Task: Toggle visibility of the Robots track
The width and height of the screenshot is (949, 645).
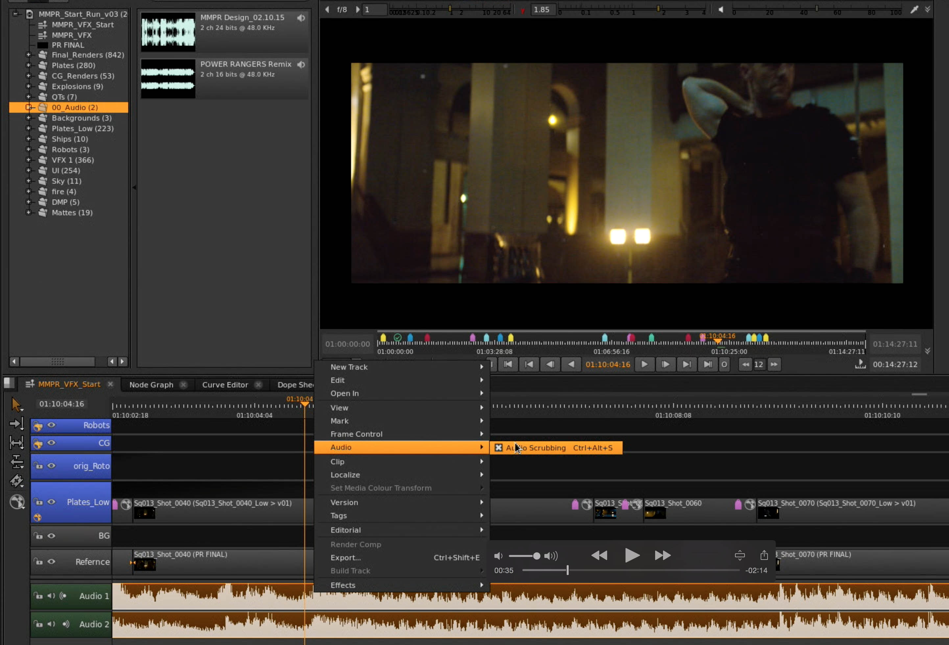Action: click(x=52, y=425)
